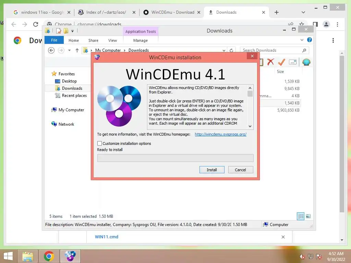Click the Application Tools contextual tab header
The width and height of the screenshot is (351, 263).
pyautogui.click(x=141, y=32)
